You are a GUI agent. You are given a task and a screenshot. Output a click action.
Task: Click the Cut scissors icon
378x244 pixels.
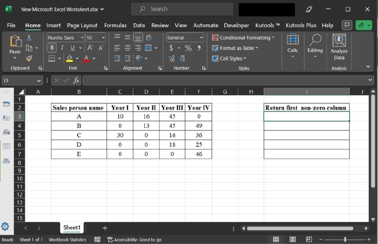click(29, 38)
